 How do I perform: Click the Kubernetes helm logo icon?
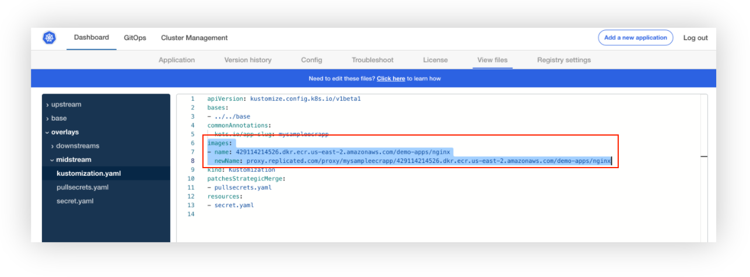(50, 38)
